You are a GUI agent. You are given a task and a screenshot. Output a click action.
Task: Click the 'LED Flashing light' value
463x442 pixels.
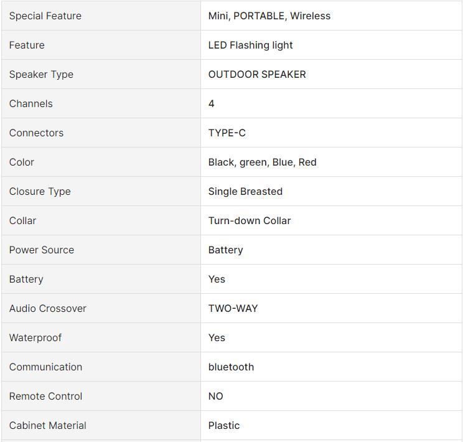pos(250,45)
